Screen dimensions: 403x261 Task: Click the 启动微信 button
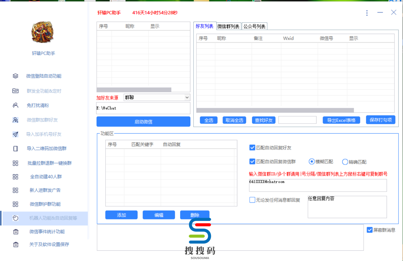143,122
